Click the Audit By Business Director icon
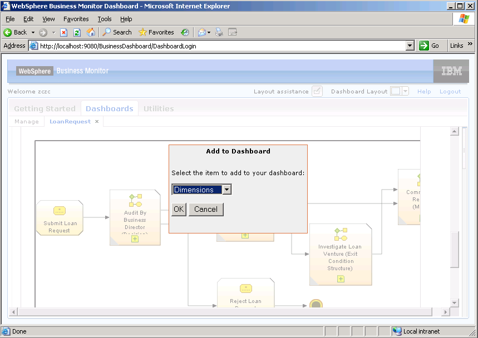Screen dimensions: 478x338 pyautogui.click(x=135, y=200)
